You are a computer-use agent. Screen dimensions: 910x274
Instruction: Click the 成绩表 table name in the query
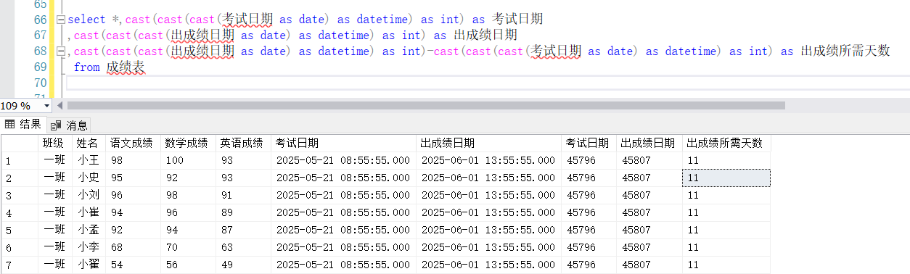coord(125,67)
